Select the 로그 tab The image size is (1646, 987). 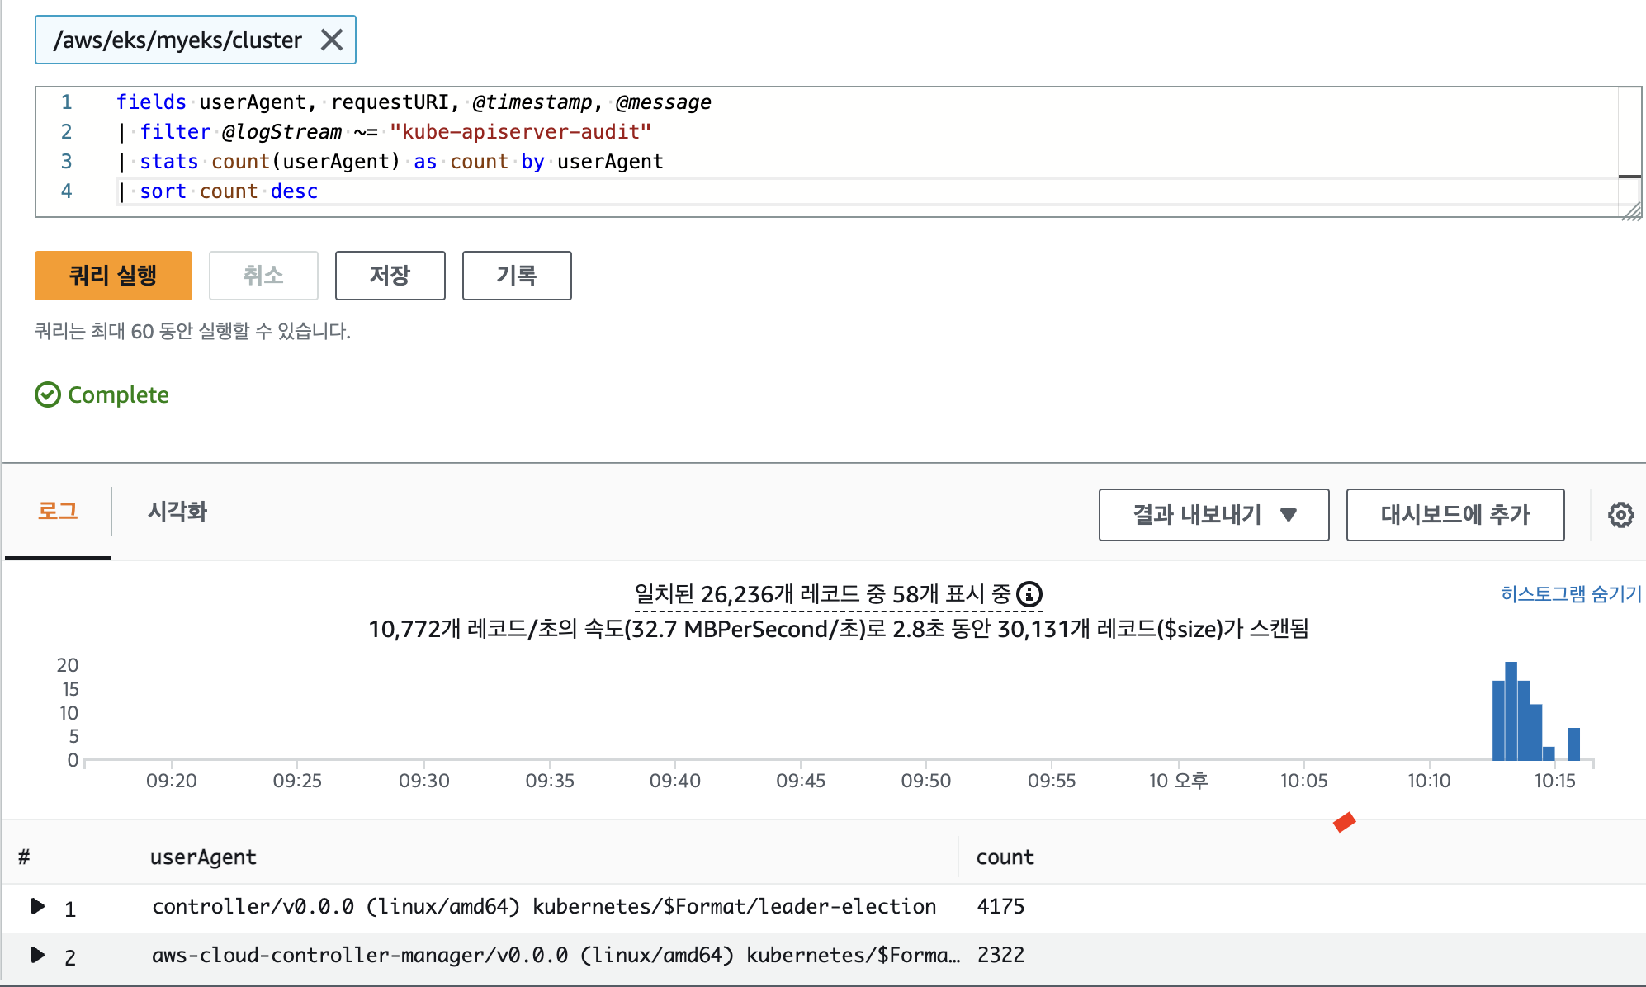58,512
